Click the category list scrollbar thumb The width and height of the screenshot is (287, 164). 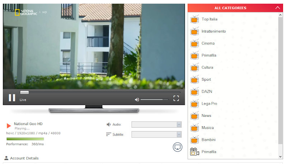[280, 80]
